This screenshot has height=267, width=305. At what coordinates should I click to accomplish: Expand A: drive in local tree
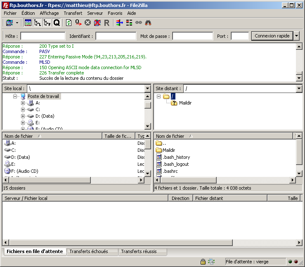coord(23,103)
